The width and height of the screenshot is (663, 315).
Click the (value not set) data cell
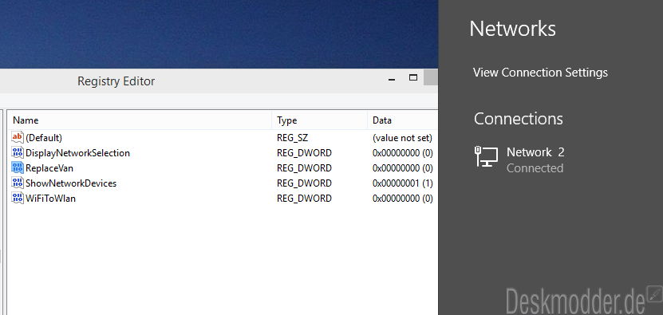pos(403,138)
